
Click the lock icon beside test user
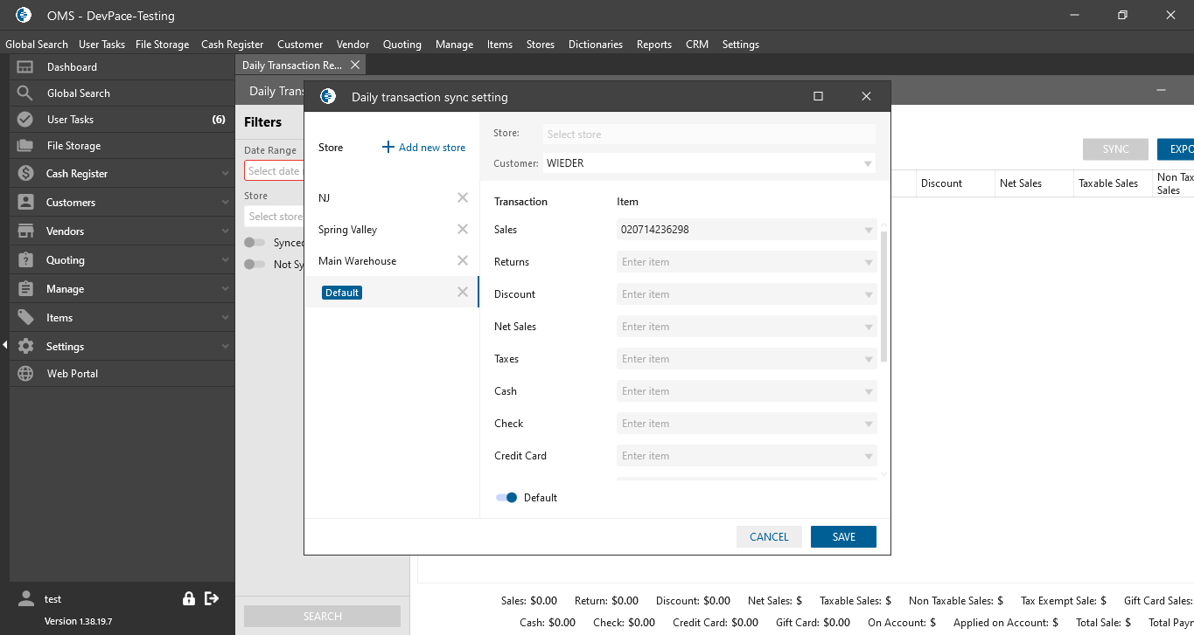pos(188,598)
